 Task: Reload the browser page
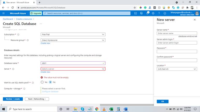[12, 8]
